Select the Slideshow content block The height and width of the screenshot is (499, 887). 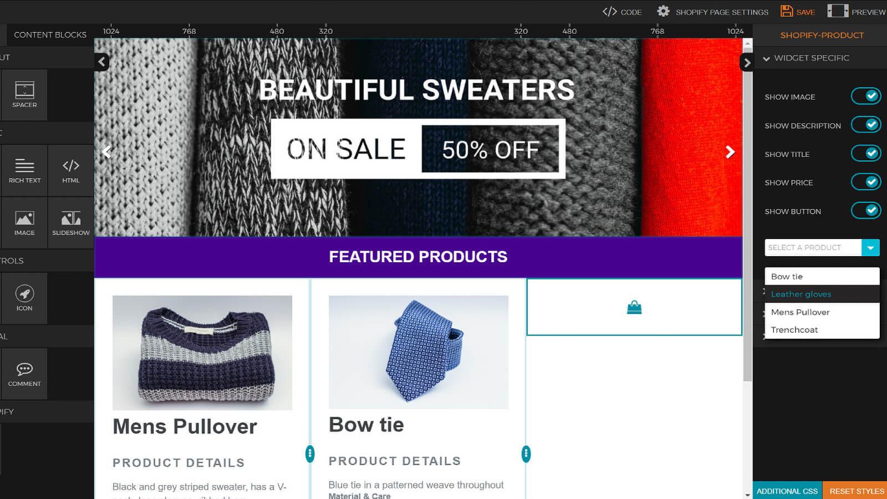pyautogui.click(x=71, y=223)
